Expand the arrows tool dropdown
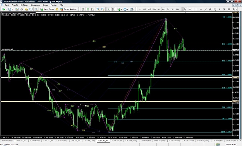 pos(236,9)
